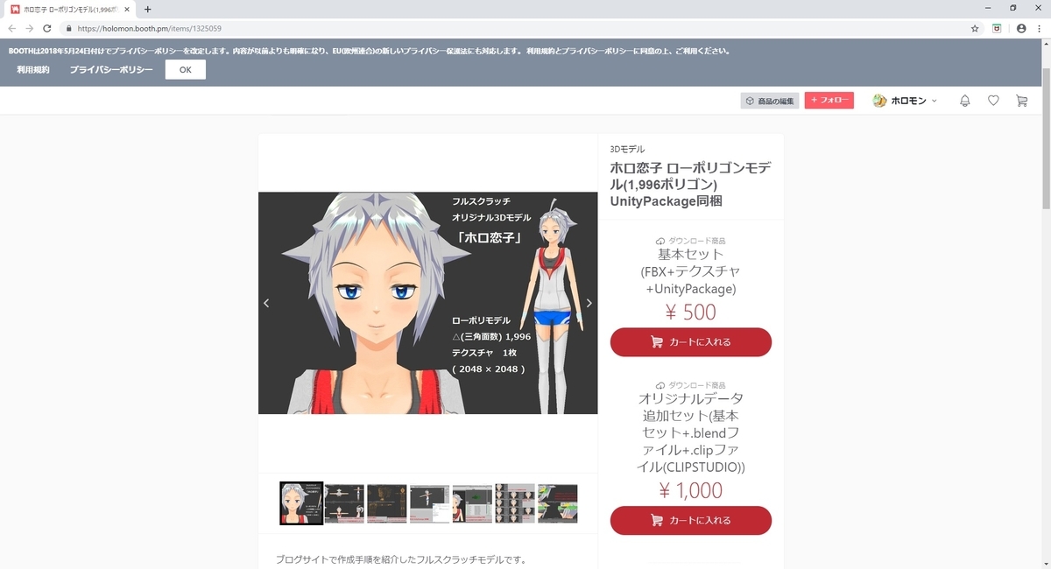Show previous product image with left arrow
The image size is (1051, 569).
(x=266, y=303)
